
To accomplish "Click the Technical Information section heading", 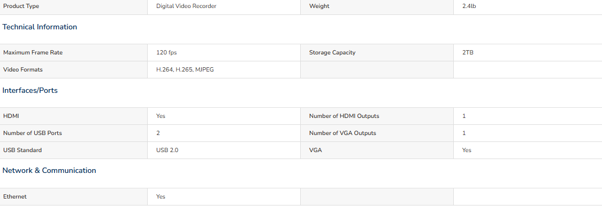I will (x=40, y=27).
